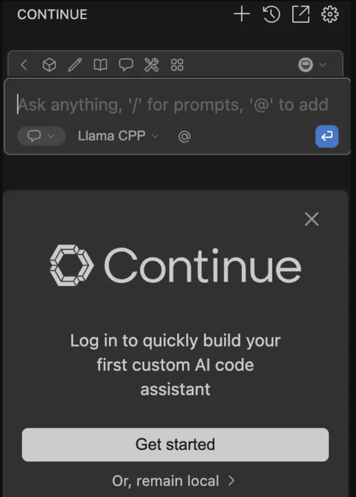This screenshot has height=497, width=356.
Task: Open the settings gear icon
Action: coord(330,14)
